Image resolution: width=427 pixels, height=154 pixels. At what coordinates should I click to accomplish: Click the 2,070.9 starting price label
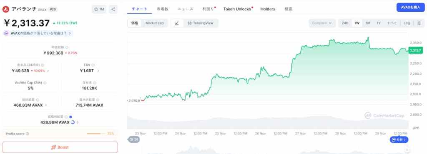pos(134,100)
